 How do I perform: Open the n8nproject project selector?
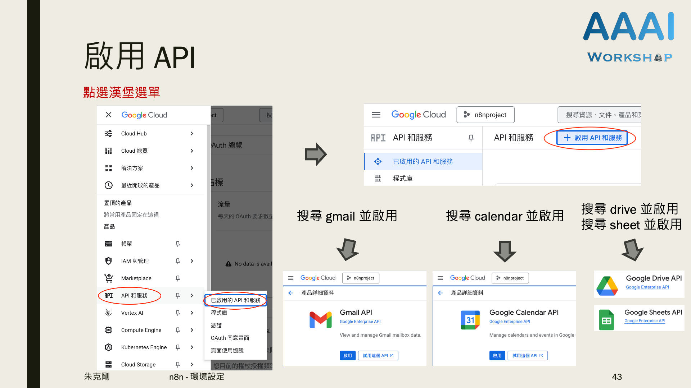(x=485, y=115)
